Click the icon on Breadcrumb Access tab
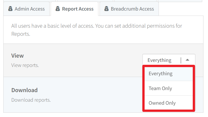This screenshot has height=117, width=208. pyautogui.click(x=106, y=9)
